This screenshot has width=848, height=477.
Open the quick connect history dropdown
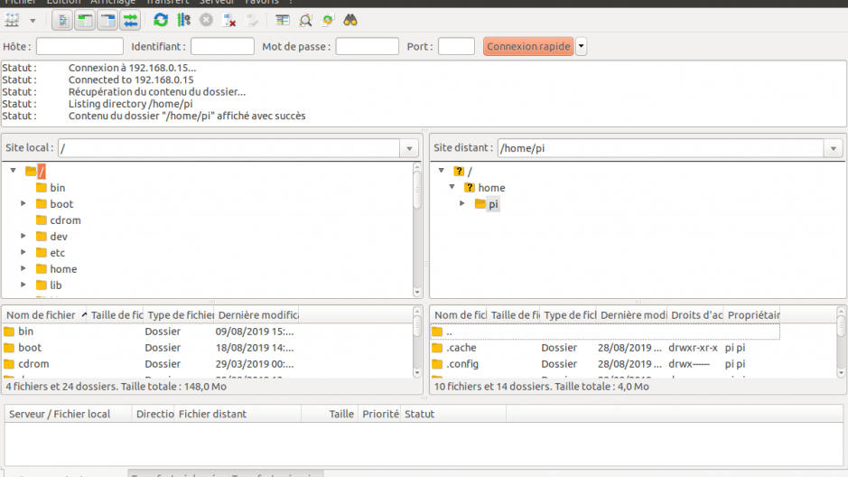point(582,46)
